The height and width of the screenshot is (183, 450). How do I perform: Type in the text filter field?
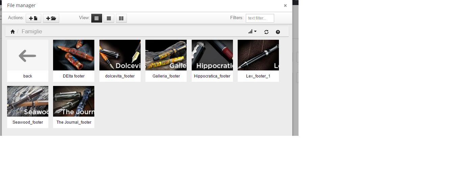(x=260, y=18)
